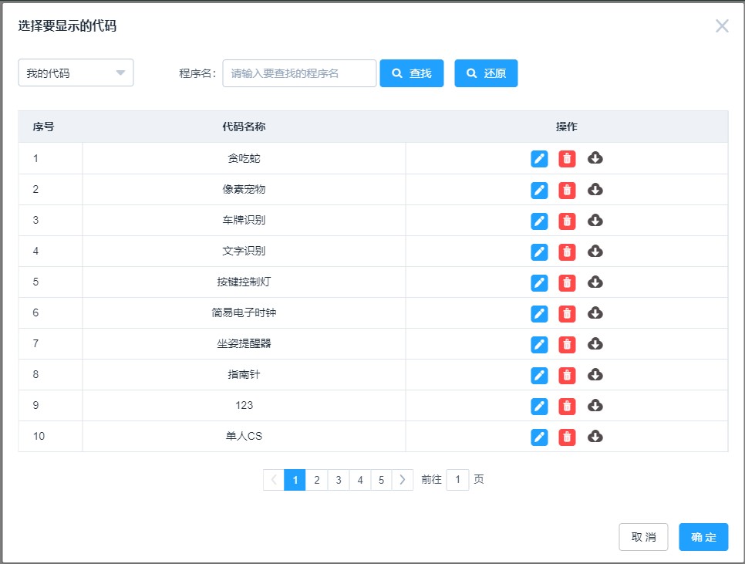This screenshot has width=745, height=564.
Task: Click the 查找 search button
Action: pos(412,73)
